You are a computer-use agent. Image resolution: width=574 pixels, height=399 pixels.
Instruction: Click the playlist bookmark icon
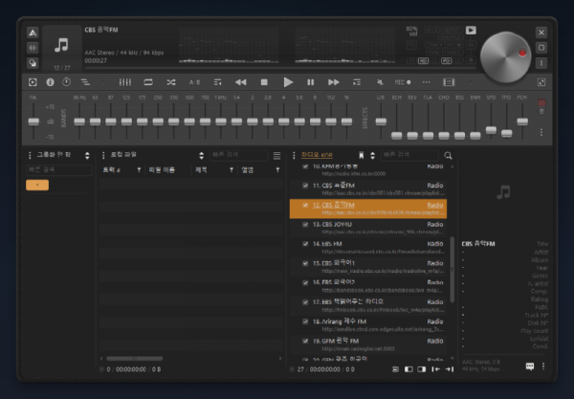pos(362,156)
